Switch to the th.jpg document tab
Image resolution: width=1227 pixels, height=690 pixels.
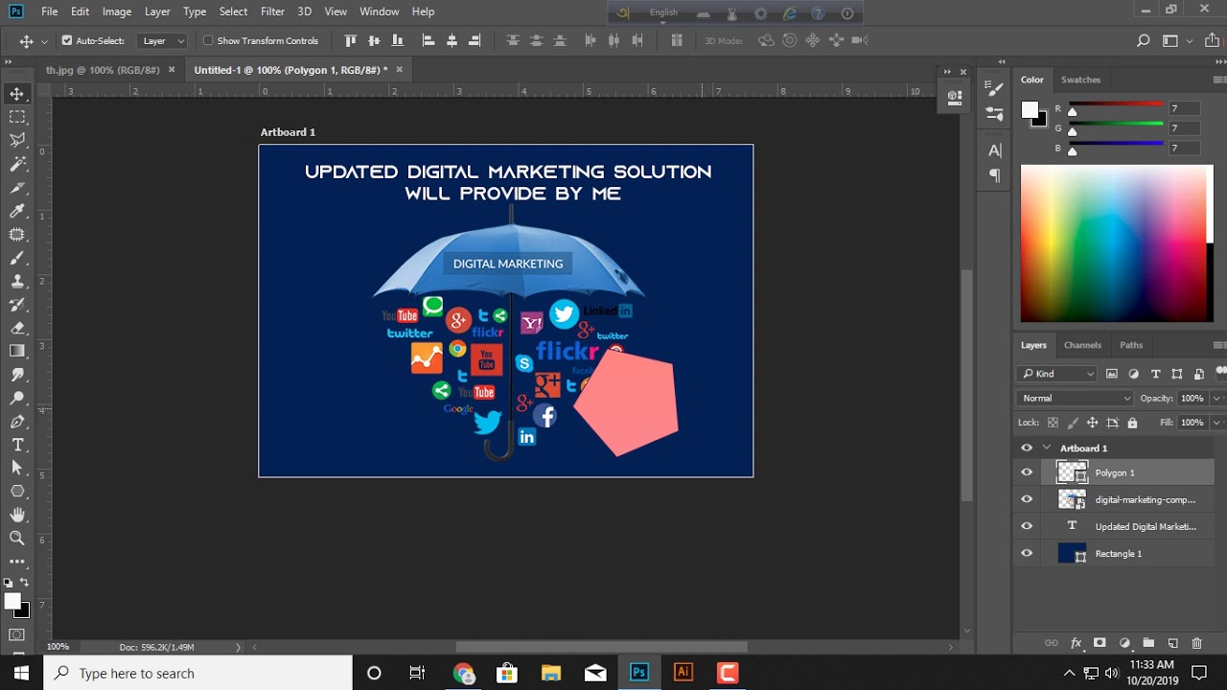point(102,70)
